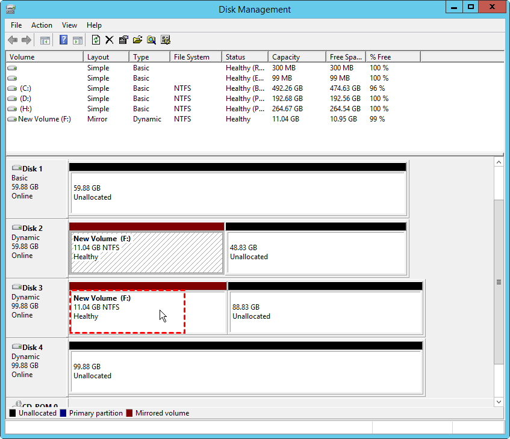Screen dimensions: 510x439
Task: Select the 88.83 GB Unallocated region on Disk 3
Action: click(x=326, y=312)
